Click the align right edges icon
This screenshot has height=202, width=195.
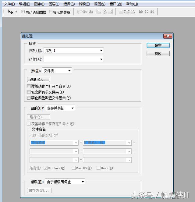point(110,12)
